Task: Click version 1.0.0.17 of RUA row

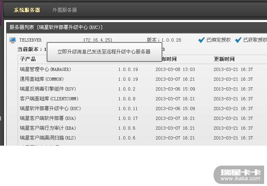Action: (x=128, y=118)
